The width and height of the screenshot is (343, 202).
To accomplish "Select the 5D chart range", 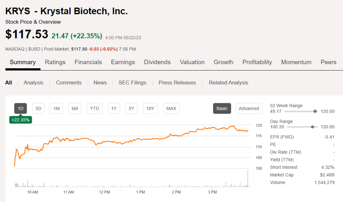I will [x=38, y=109].
